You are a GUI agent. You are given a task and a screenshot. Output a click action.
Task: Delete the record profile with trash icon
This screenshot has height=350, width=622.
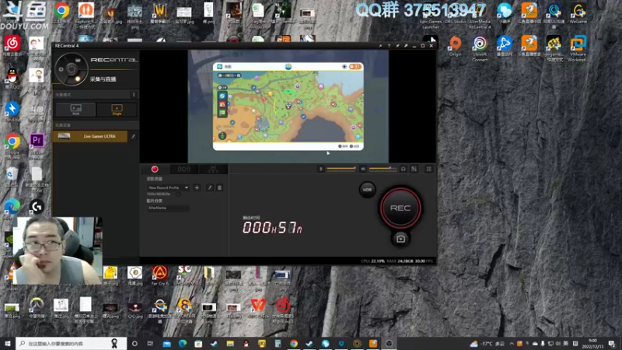pos(219,187)
